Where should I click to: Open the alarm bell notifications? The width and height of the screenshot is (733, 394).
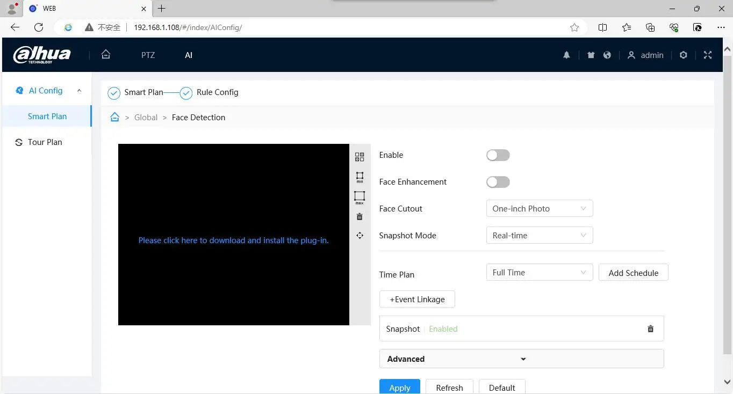click(x=566, y=55)
